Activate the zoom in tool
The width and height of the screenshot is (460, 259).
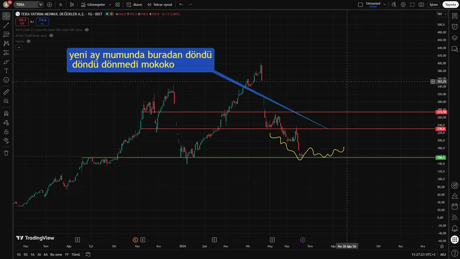pos(6,101)
